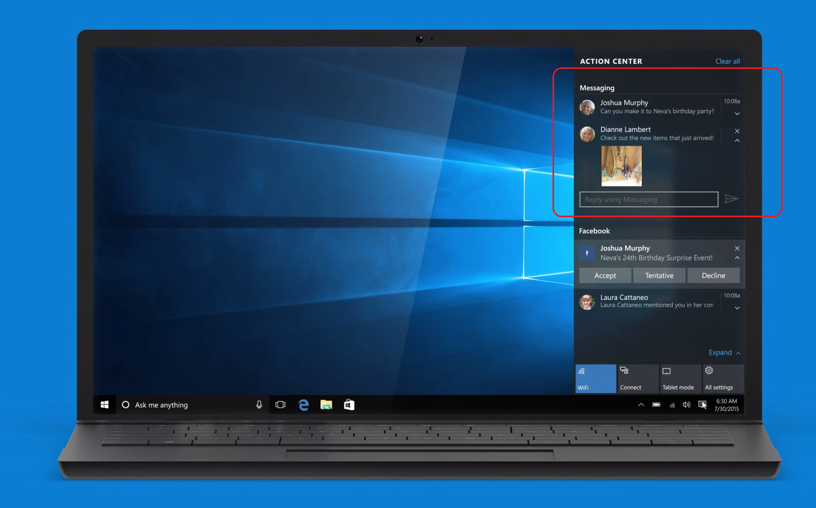Accept the Facebook birthday event invitation
This screenshot has width=816, height=508.
[x=605, y=275]
